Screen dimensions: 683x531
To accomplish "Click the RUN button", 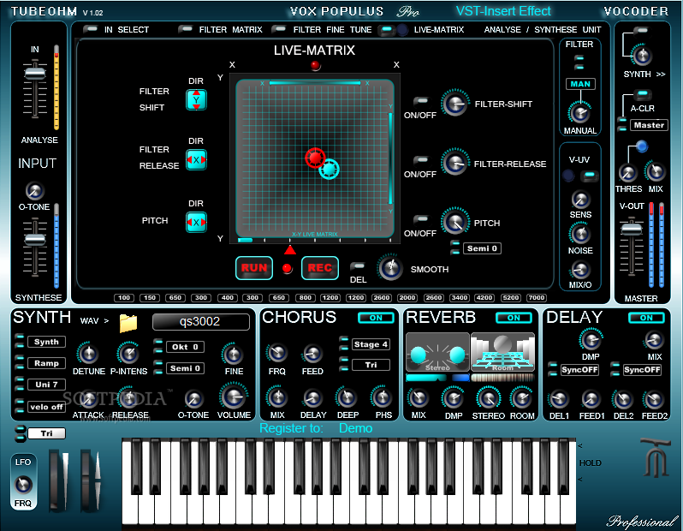I will (254, 268).
